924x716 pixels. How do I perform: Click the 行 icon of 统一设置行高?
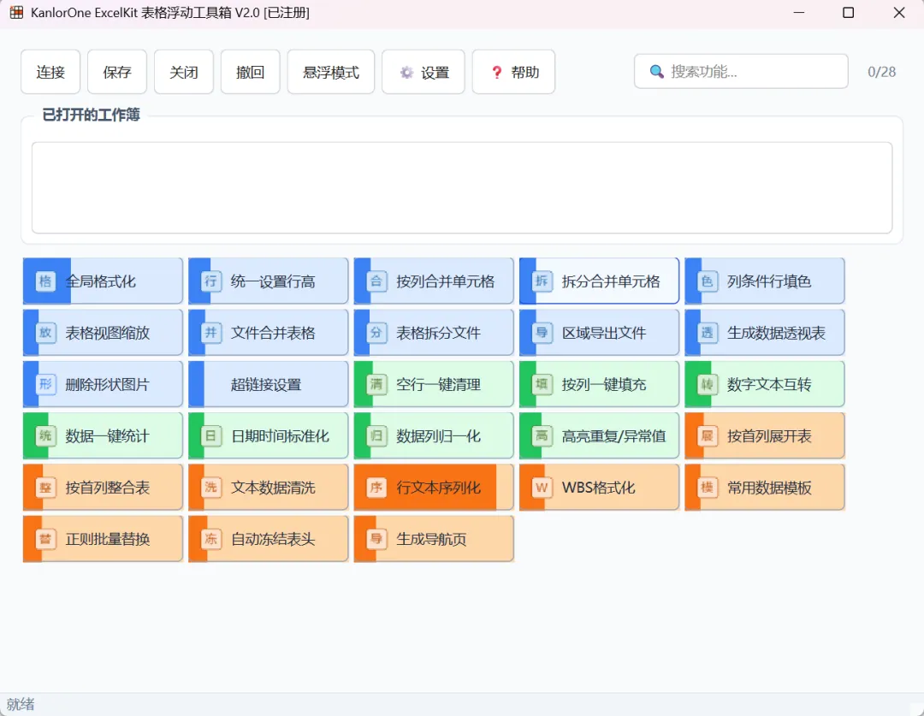click(x=211, y=281)
